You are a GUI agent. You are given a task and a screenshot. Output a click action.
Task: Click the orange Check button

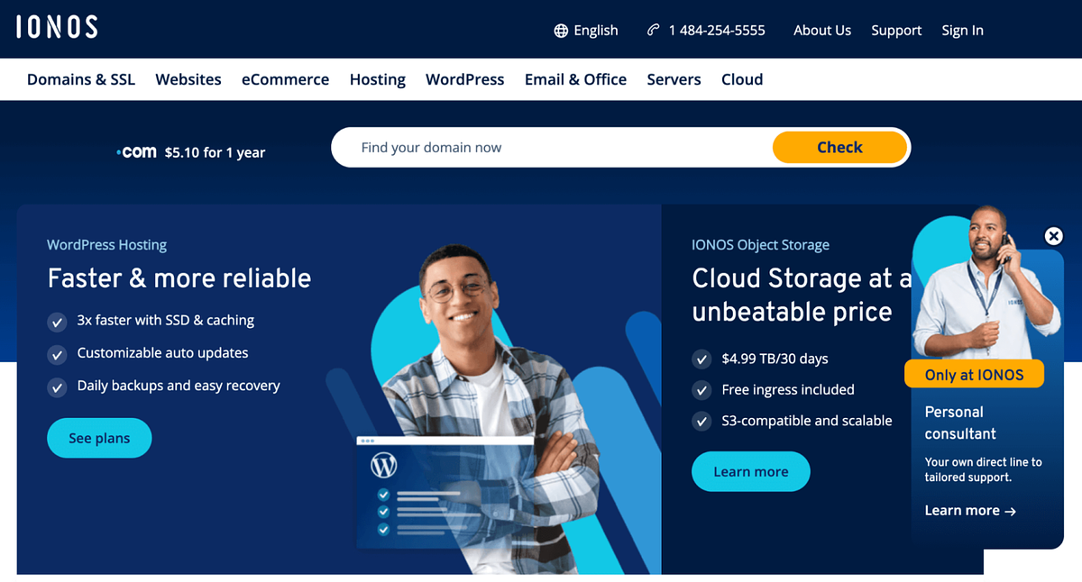click(x=839, y=147)
